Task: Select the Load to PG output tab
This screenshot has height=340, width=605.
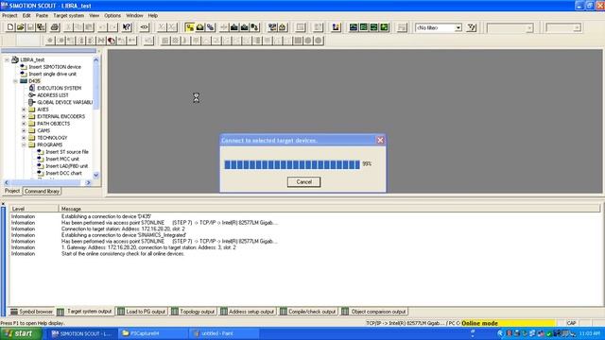Action: [x=142, y=312]
